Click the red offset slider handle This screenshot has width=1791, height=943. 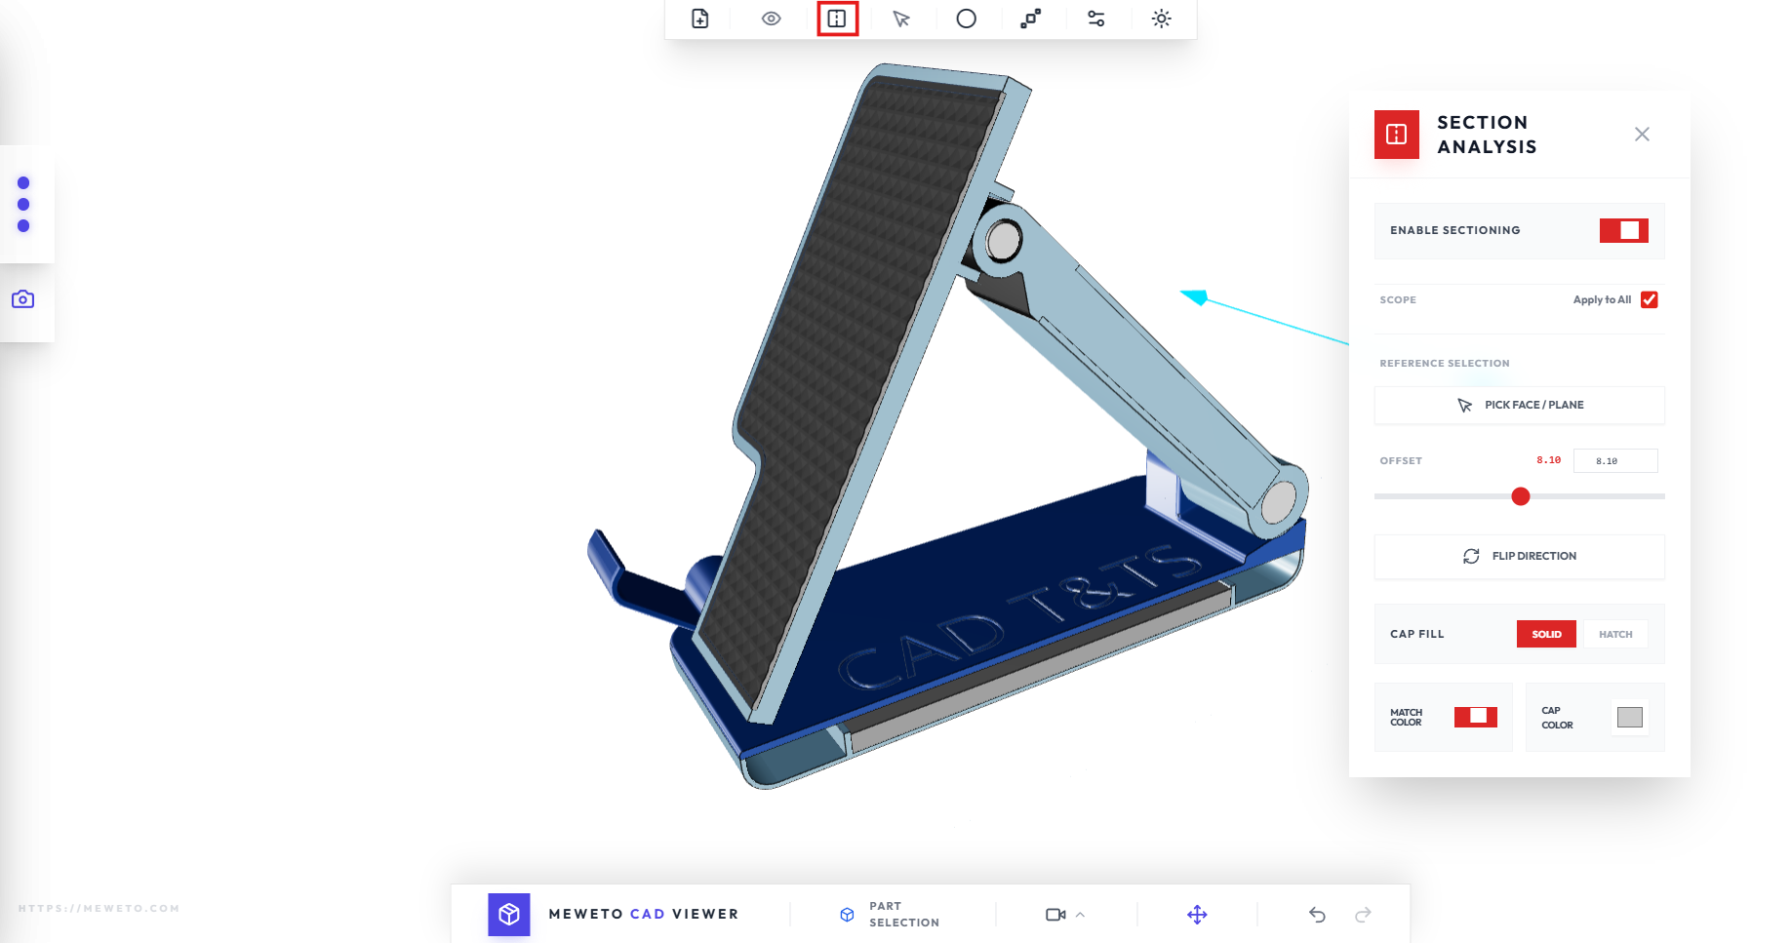point(1520,496)
